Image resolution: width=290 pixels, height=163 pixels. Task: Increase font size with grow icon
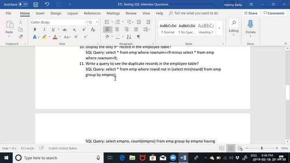76,37
